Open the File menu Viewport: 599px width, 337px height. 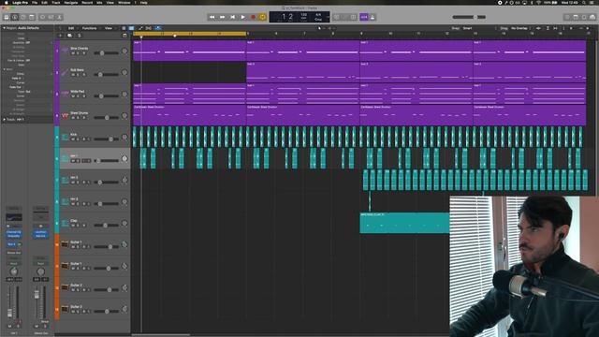[35, 2]
